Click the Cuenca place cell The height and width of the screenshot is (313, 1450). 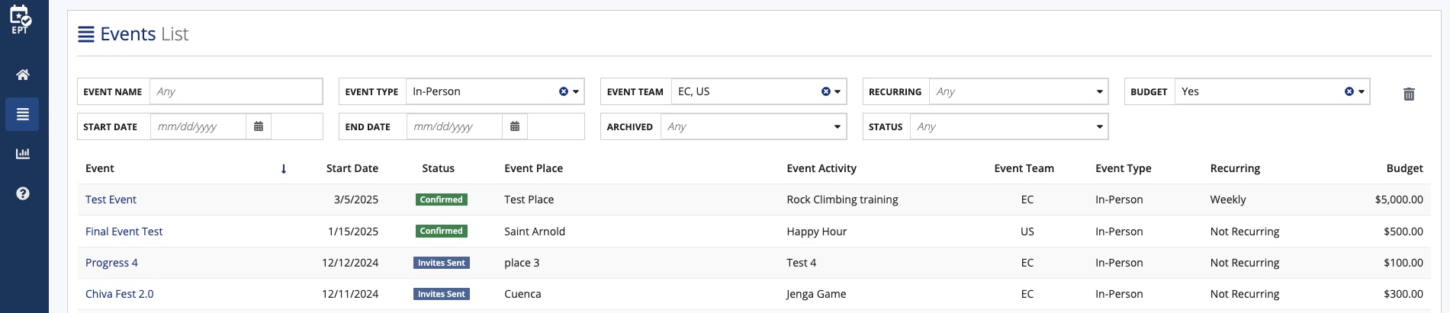coord(522,294)
